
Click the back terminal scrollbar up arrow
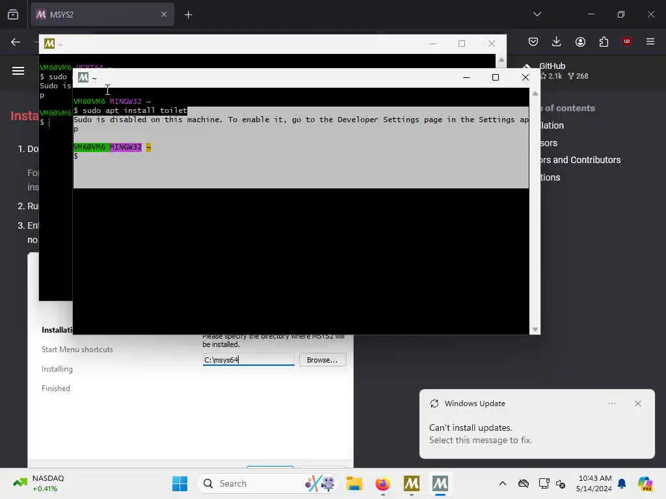click(501, 60)
